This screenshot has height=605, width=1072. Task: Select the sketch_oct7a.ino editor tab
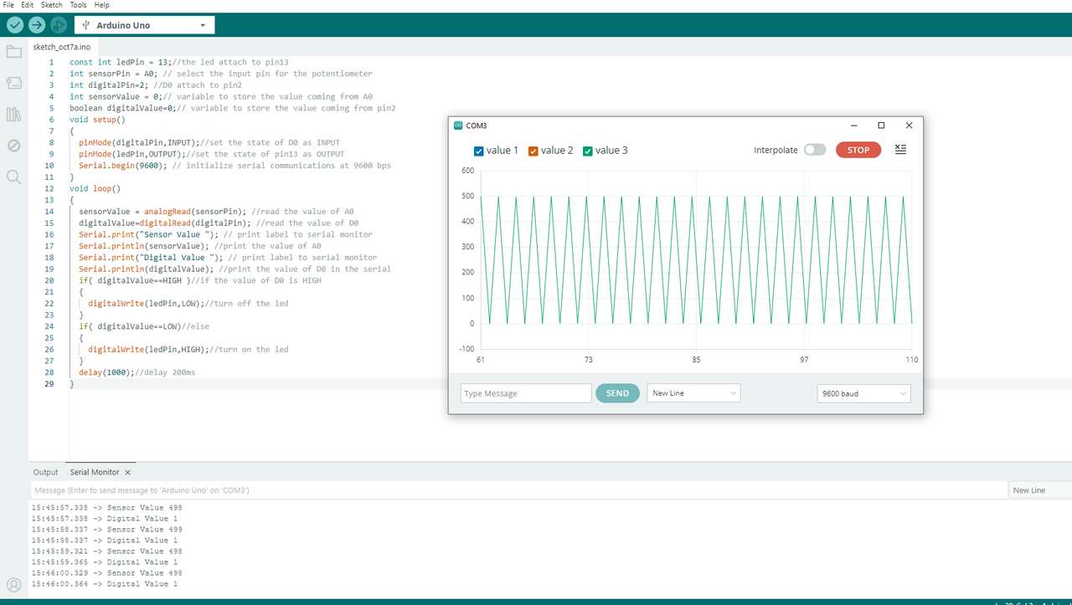click(62, 47)
